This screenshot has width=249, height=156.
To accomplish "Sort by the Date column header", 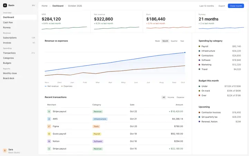I will 132,105.
